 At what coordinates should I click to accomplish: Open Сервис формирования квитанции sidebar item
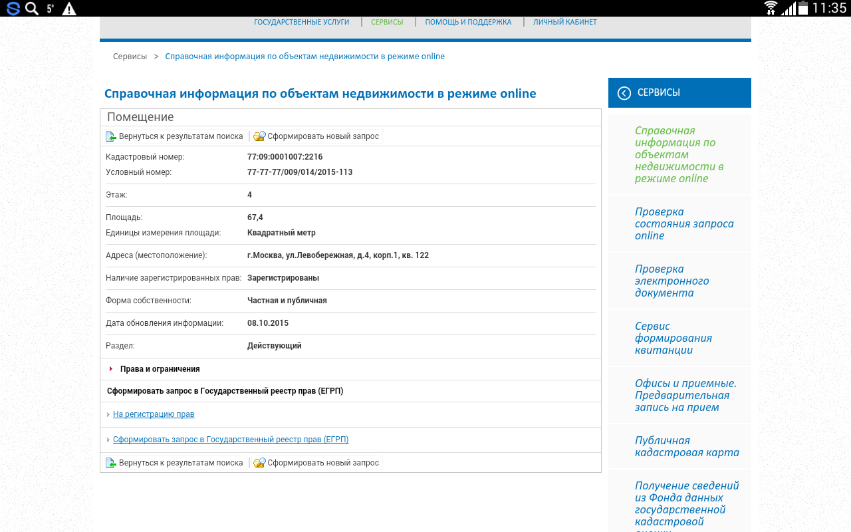tap(673, 338)
